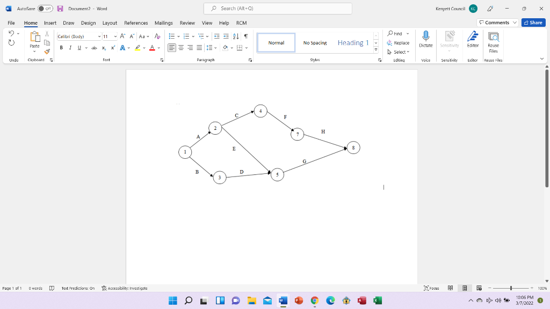Switch to Web Layout view
Viewport: 550px width, 309px height.
pyautogui.click(x=479, y=288)
